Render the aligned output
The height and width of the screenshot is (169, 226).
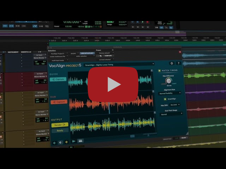coord(60,125)
